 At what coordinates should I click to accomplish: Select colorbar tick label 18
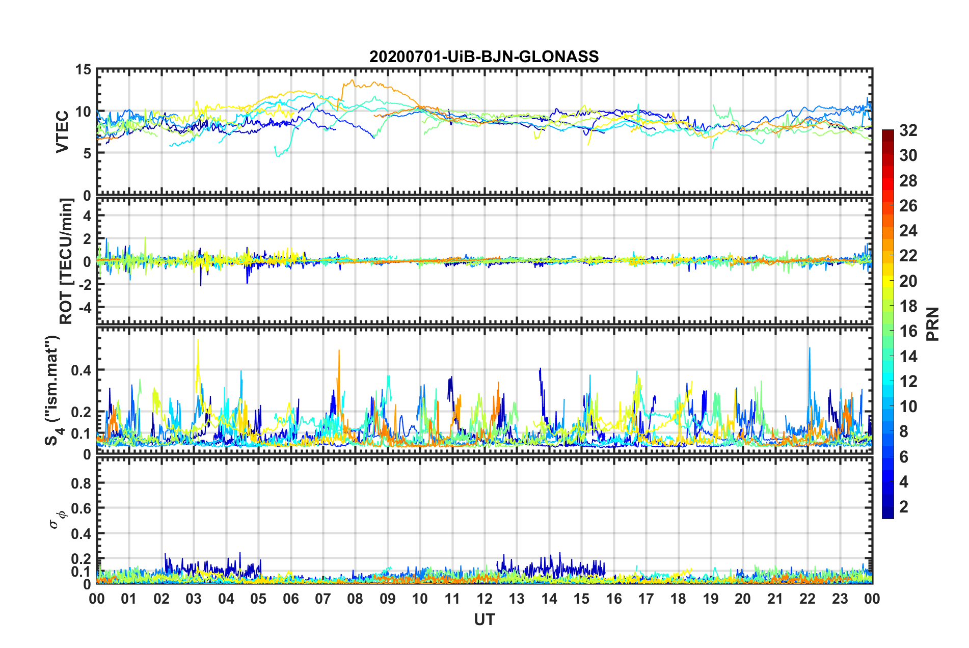[908, 306]
